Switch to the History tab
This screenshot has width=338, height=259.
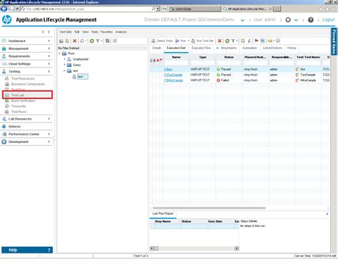pyautogui.click(x=292, y=48)
